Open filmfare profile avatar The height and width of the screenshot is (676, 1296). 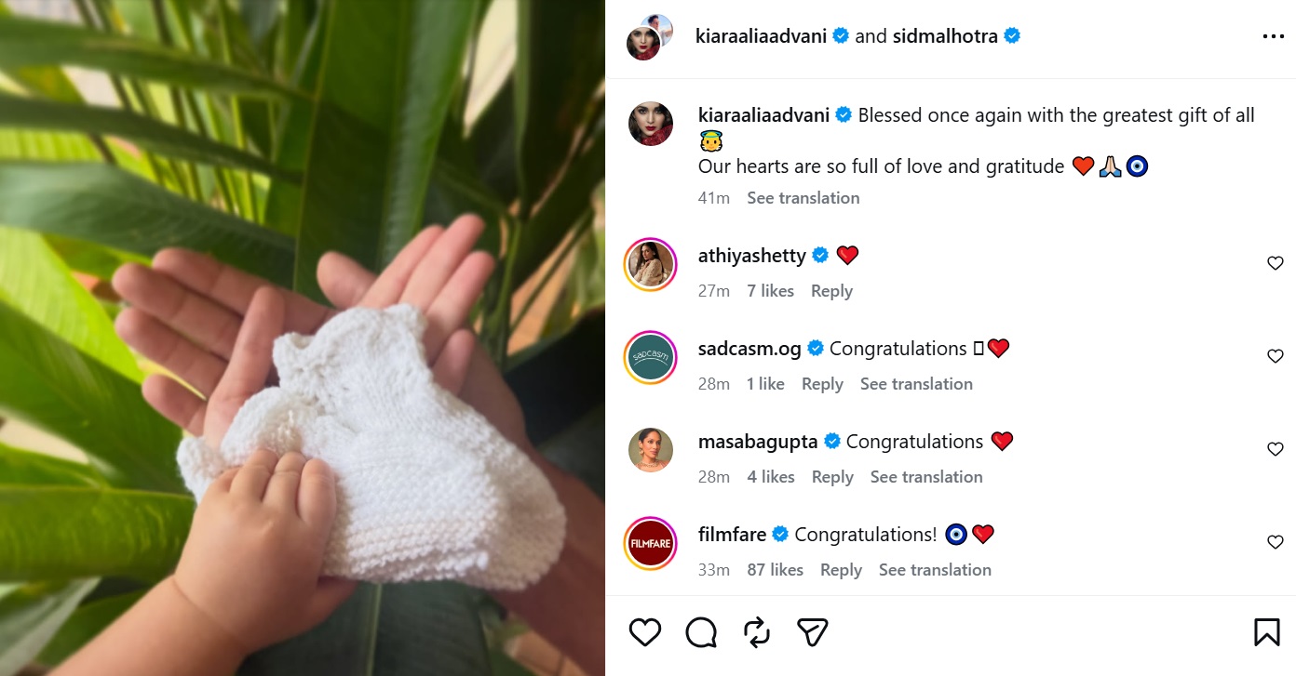click(651, 543)
